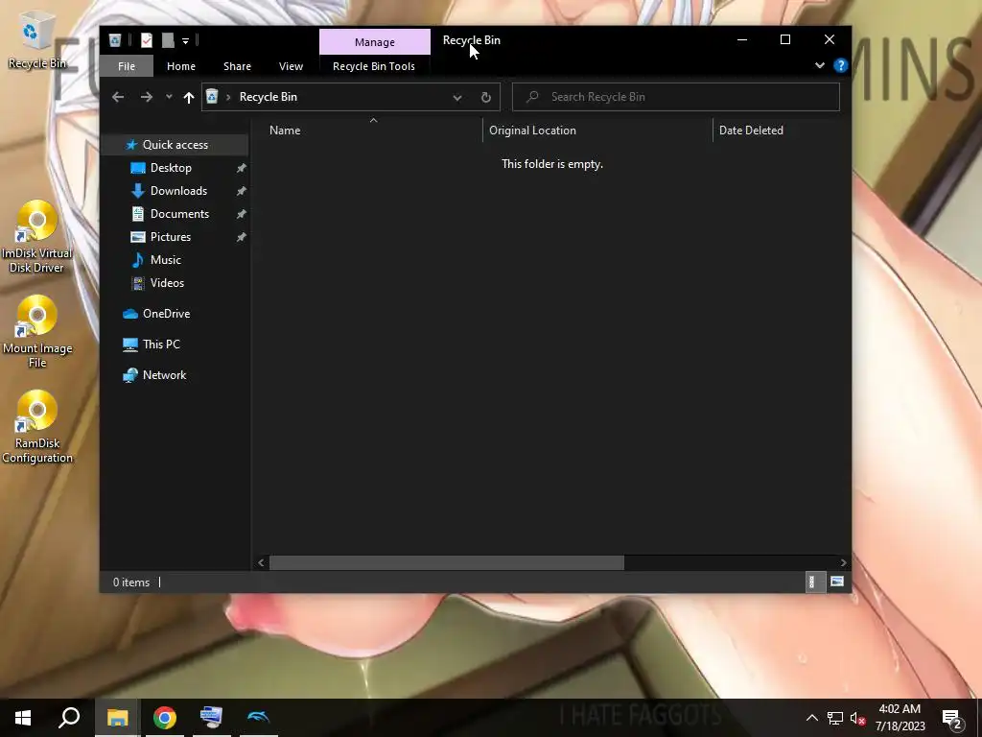The width and height of the screenshot is (982, 737).
Task: Open This PC in navigation pane
Action: (x=161, y=345)
